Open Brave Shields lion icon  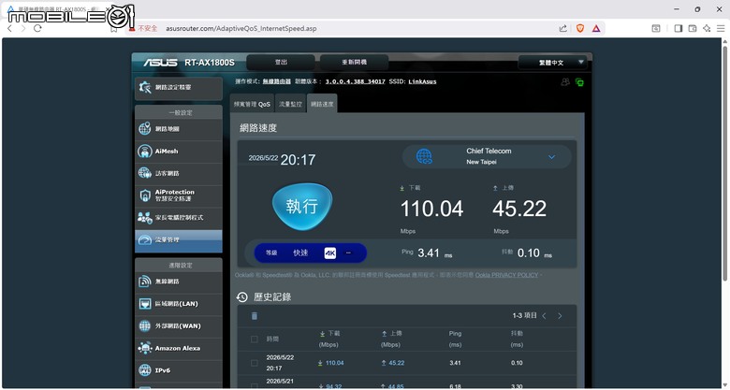(580, 28)
